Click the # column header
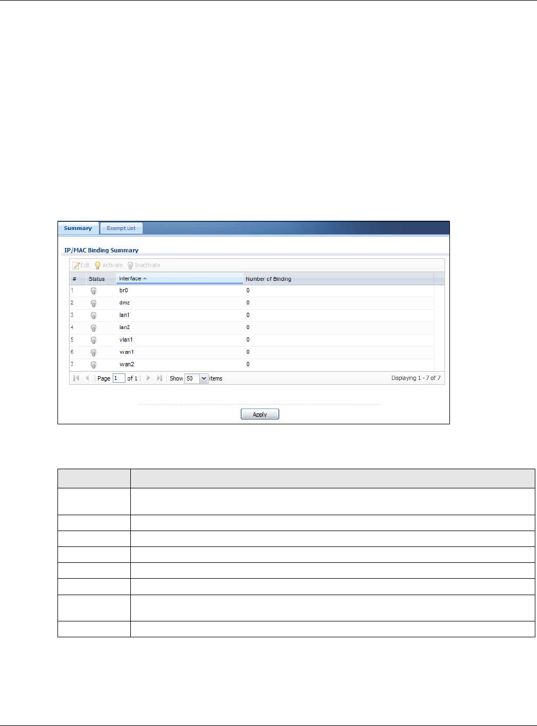The image size is (537, 726). coord(78,279)
